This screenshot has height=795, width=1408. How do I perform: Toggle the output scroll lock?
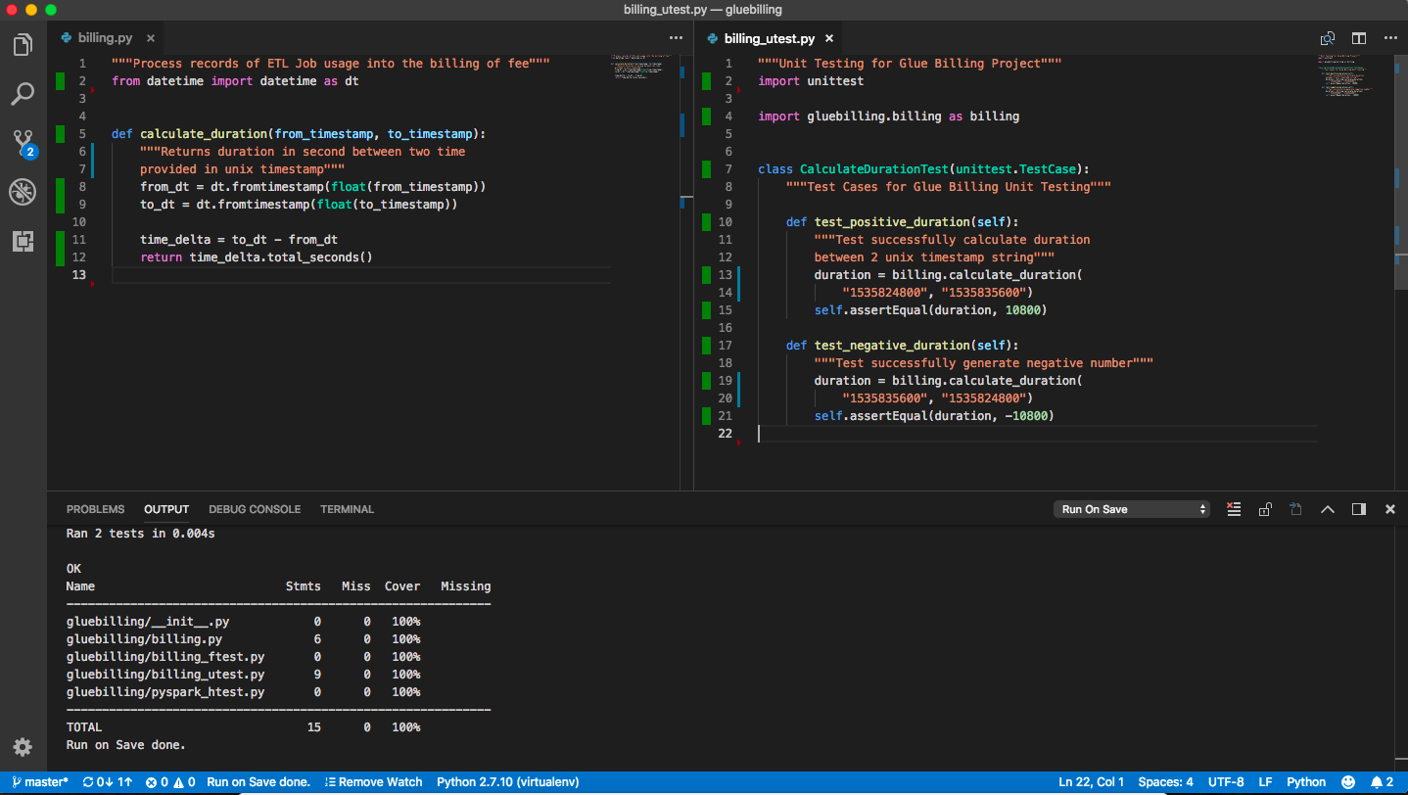[1265, 509]
